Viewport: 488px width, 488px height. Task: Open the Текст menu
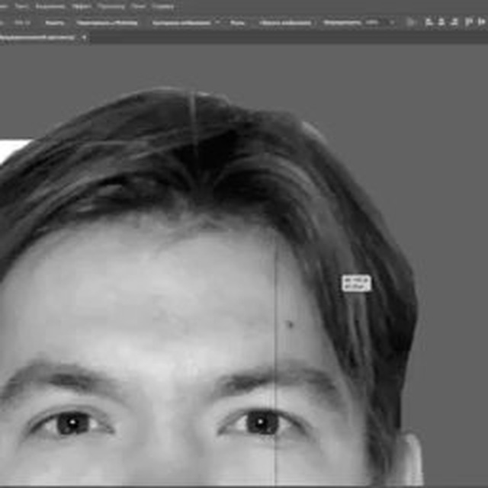tap(22, 6)
